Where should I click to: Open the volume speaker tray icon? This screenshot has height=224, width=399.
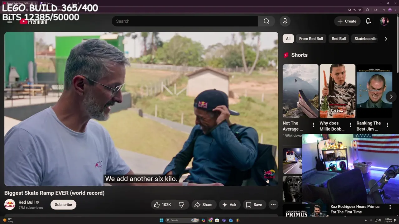pos(380,220)
